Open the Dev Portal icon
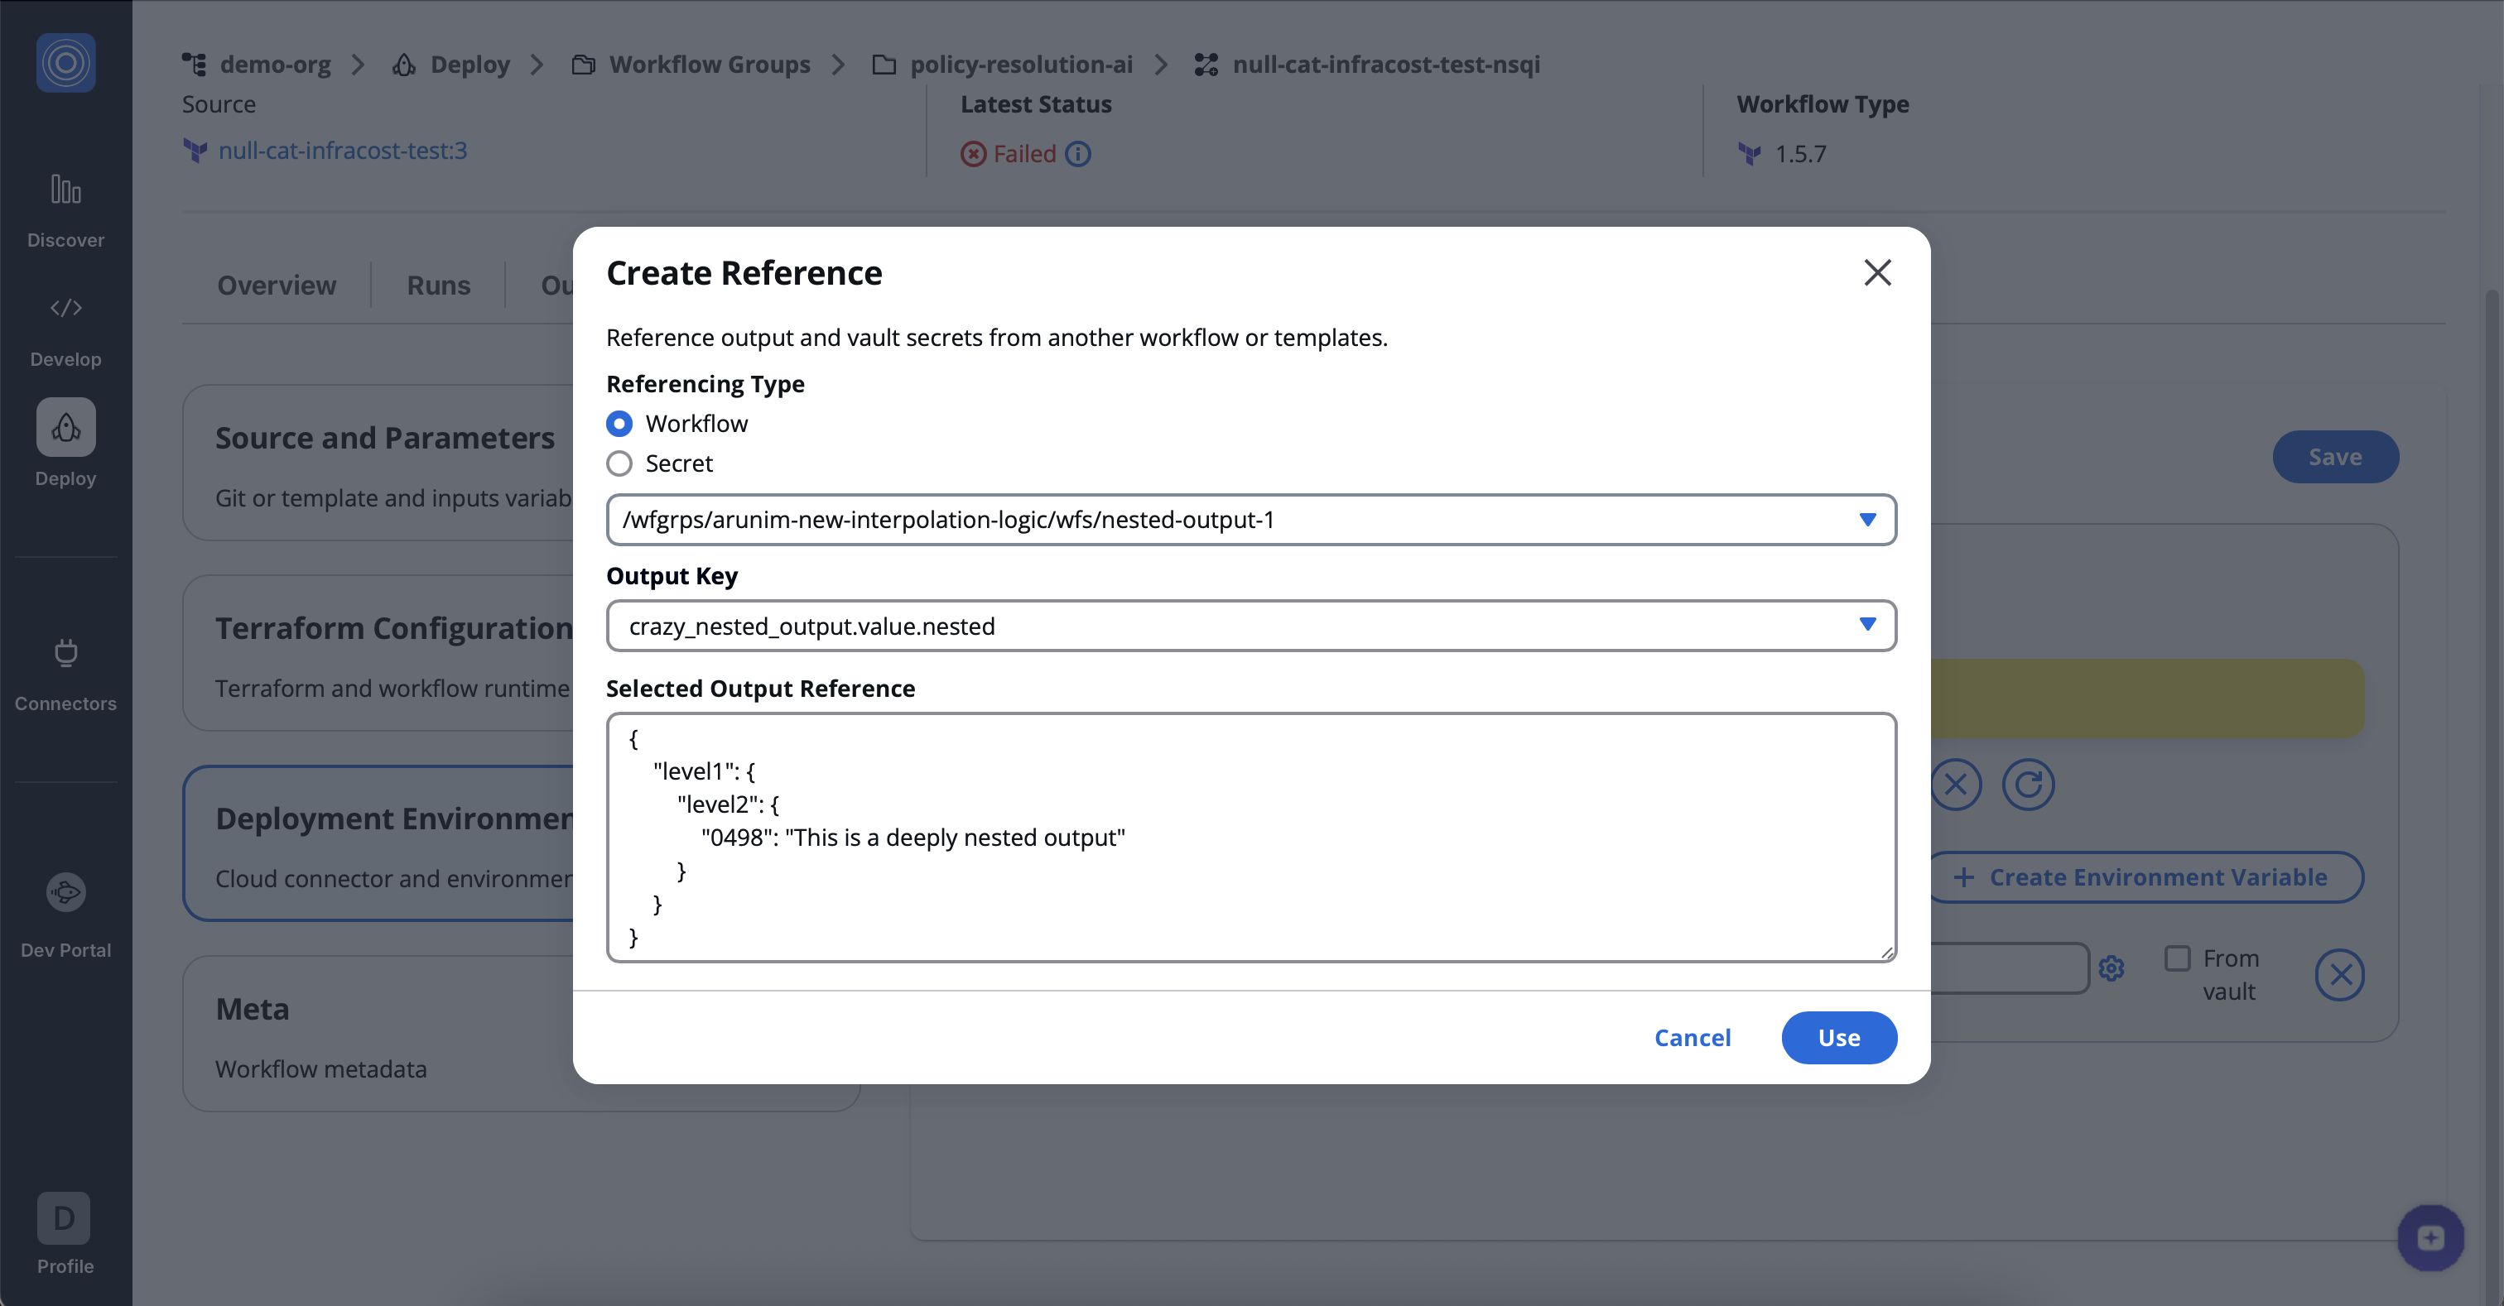This screenshot has width=2504, height=1306. tap(65, 892)
